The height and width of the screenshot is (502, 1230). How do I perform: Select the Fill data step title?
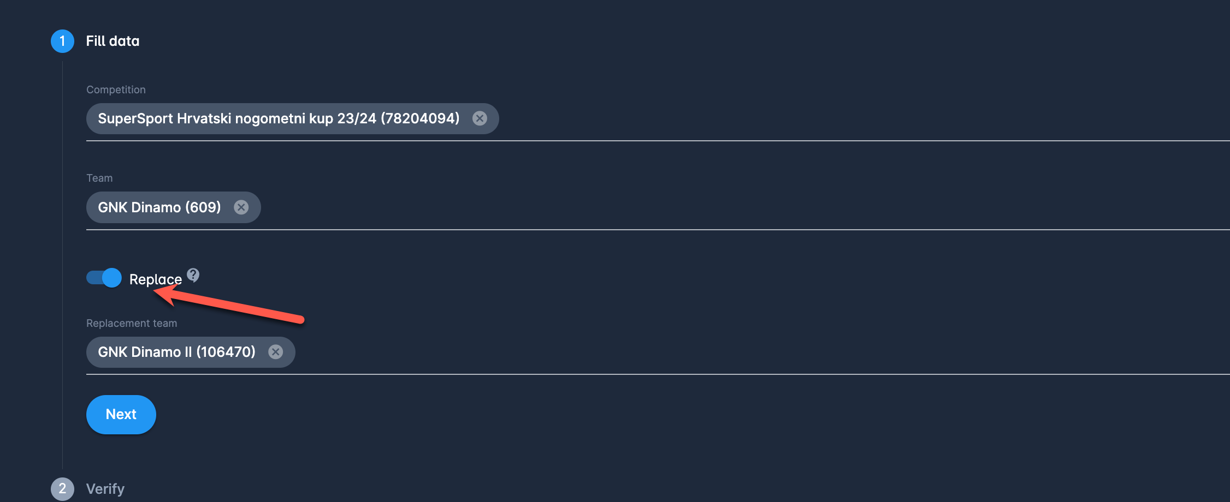tap(113, 41)
